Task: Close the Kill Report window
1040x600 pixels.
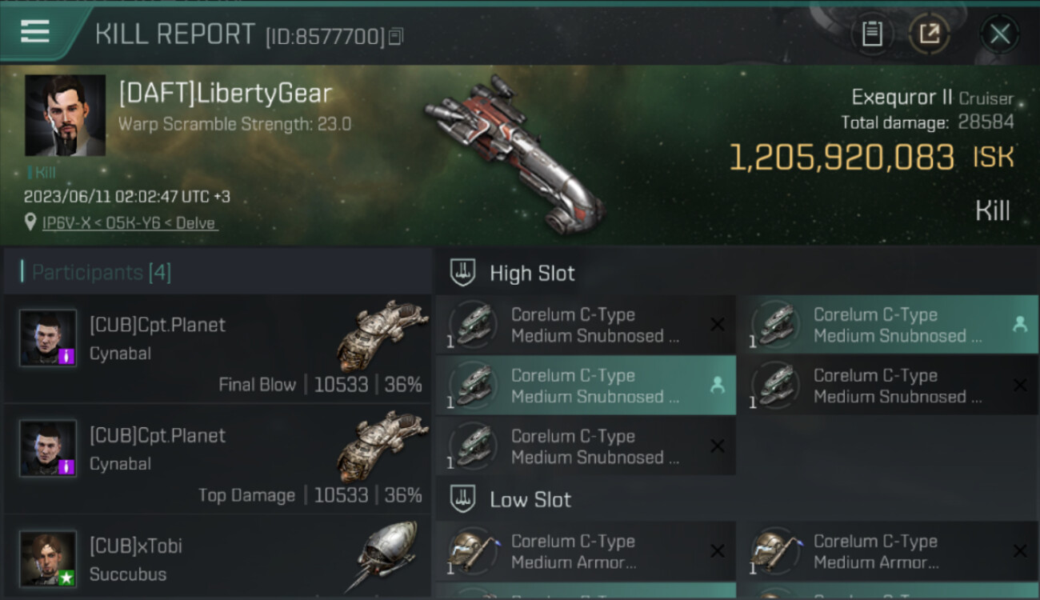Action: [x=1000, y=34]
